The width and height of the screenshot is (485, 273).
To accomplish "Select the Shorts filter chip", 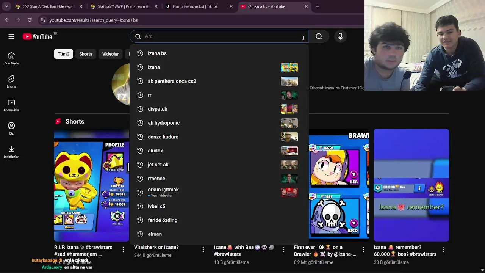I will [86, 54].
